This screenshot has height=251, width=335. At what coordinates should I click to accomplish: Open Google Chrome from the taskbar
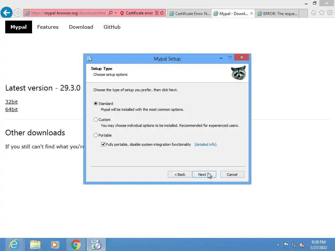pyautogui.click(x=76, y=244)
